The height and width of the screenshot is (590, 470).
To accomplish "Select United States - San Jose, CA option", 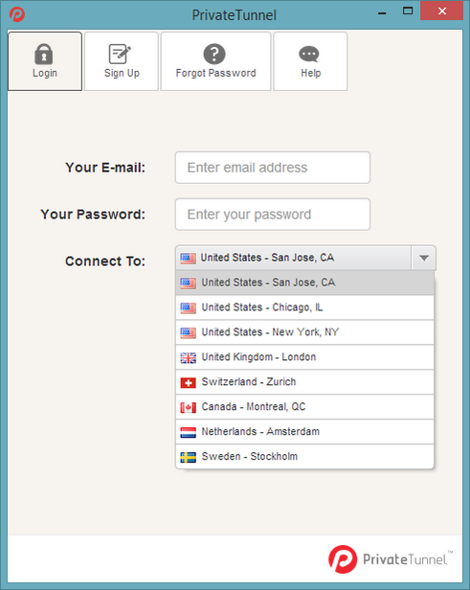I will (x=304, y=283).
